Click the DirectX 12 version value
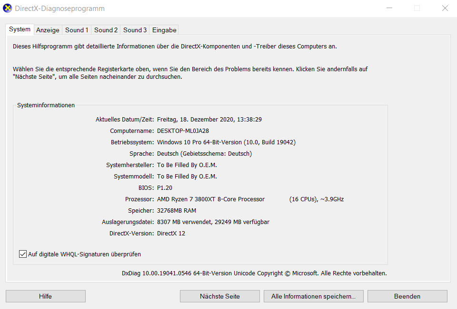 171,233
